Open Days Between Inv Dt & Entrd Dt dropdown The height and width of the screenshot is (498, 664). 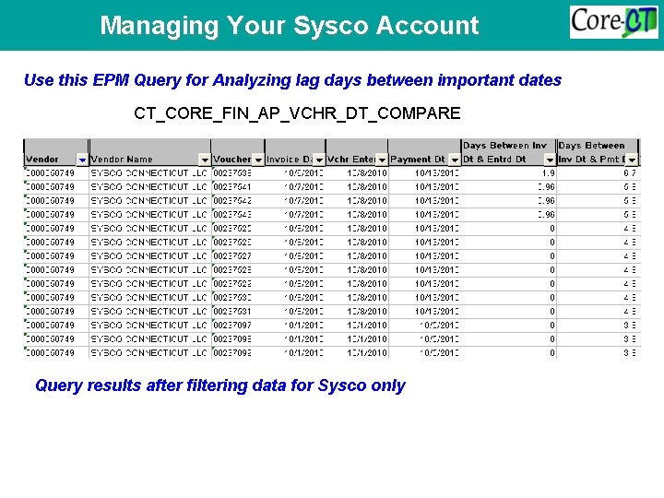pyautogui.click(x=550, y=160)
